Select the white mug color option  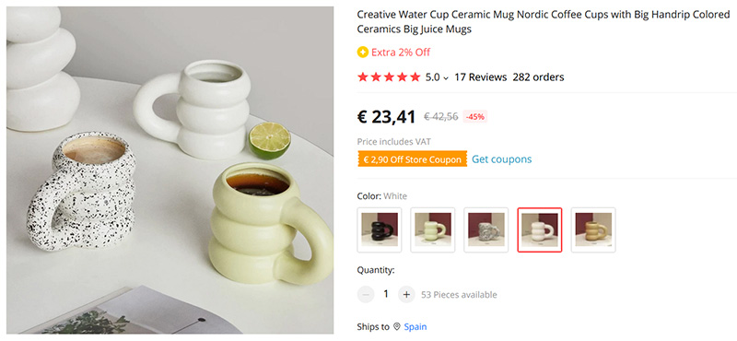click(x=540, y=230)
